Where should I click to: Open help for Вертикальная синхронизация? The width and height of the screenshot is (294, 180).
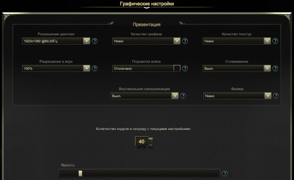tap(183, 96)
